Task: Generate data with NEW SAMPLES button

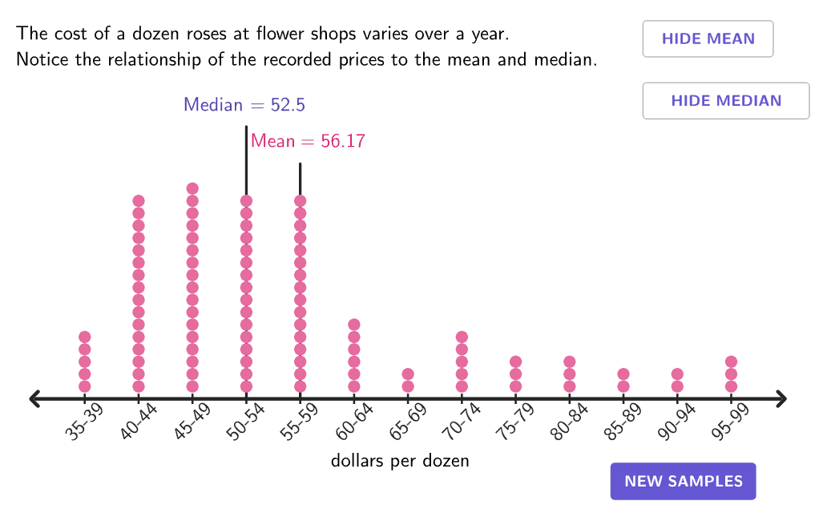Action: [683, 481]
